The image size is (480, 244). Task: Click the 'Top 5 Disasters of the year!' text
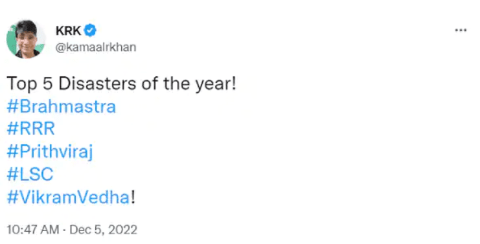coord(121,83)
